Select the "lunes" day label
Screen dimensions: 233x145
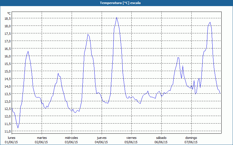tap(12, 138)
